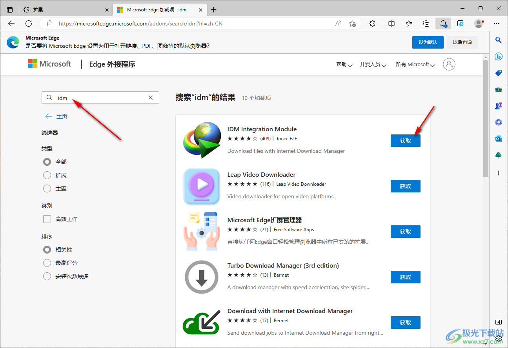Open the Collections icon
Viewport: 508px width, 348px height.
tap(426, 24)
